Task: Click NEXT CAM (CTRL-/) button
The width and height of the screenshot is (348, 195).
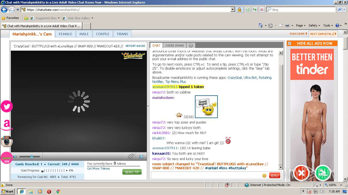Action: pyautogui.click(x=323, y=34)
